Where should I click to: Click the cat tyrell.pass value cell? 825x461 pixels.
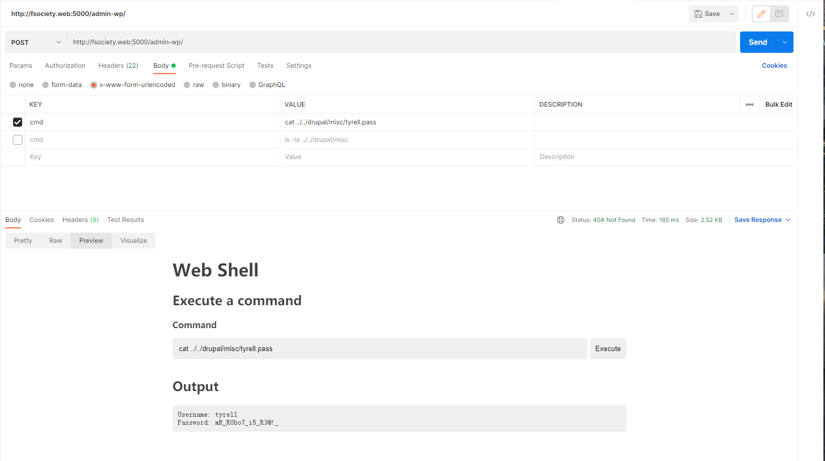pyautogui.click(x=407, y=122)
